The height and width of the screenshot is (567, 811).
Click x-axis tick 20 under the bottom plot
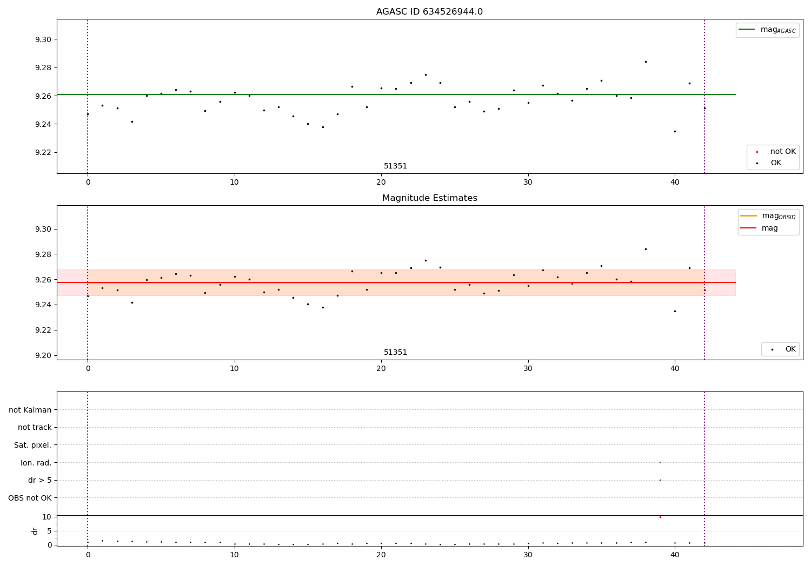(381, 555)
